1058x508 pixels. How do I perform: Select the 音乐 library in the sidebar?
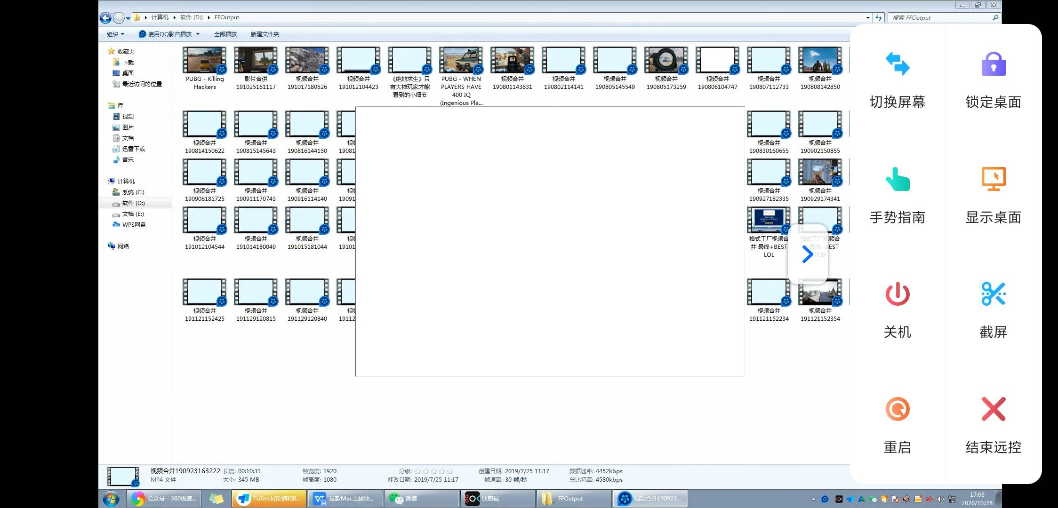[x=124, y=159]
